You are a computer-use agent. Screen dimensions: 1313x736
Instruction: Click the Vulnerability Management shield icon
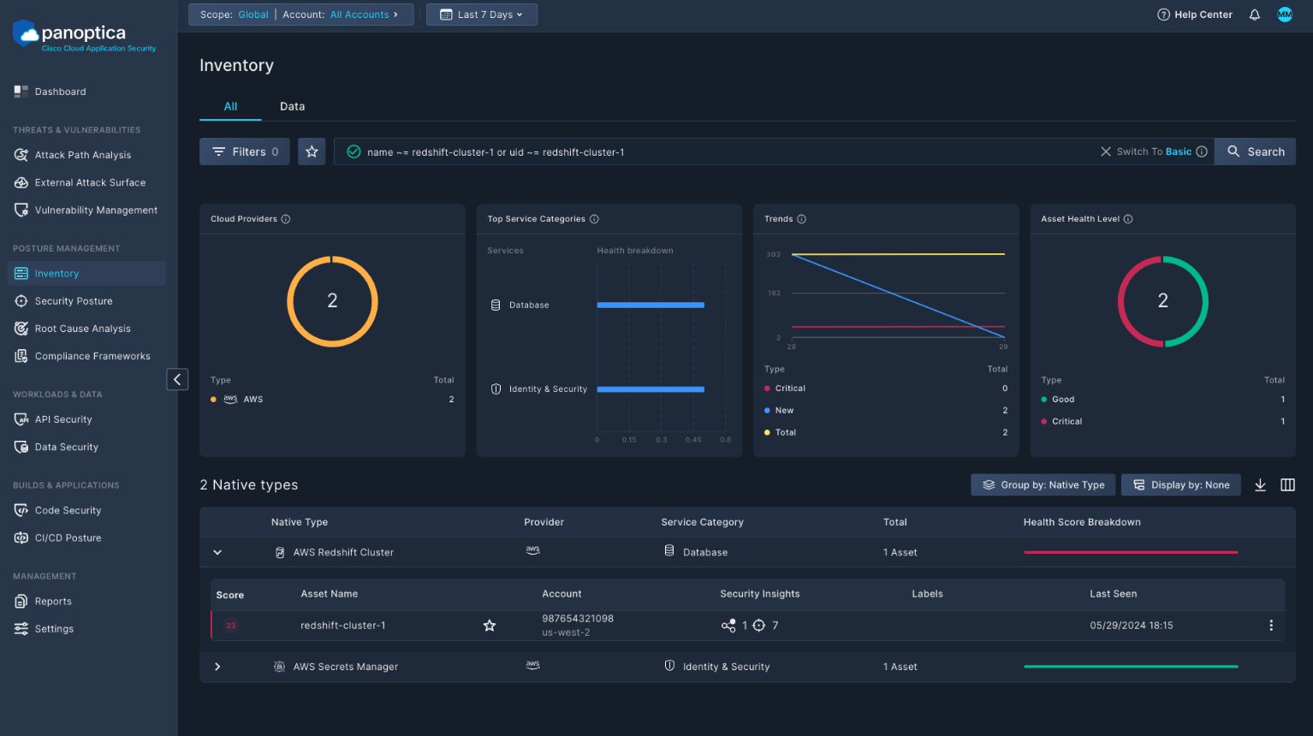pos(21,210)
